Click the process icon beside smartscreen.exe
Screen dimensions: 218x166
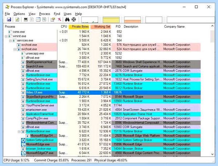(x=23, y=110)
